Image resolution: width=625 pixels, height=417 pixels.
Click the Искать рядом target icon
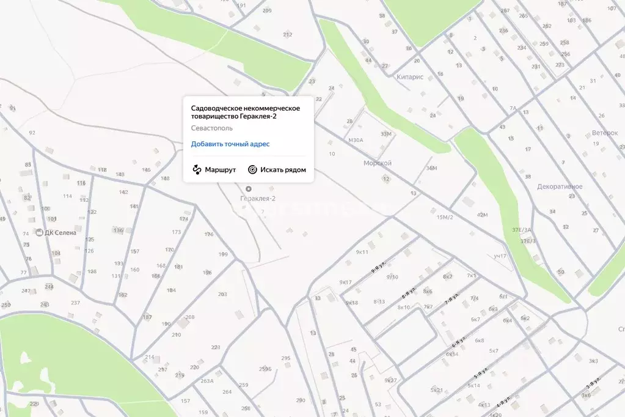pyautogui.click(x=252, y=169)
